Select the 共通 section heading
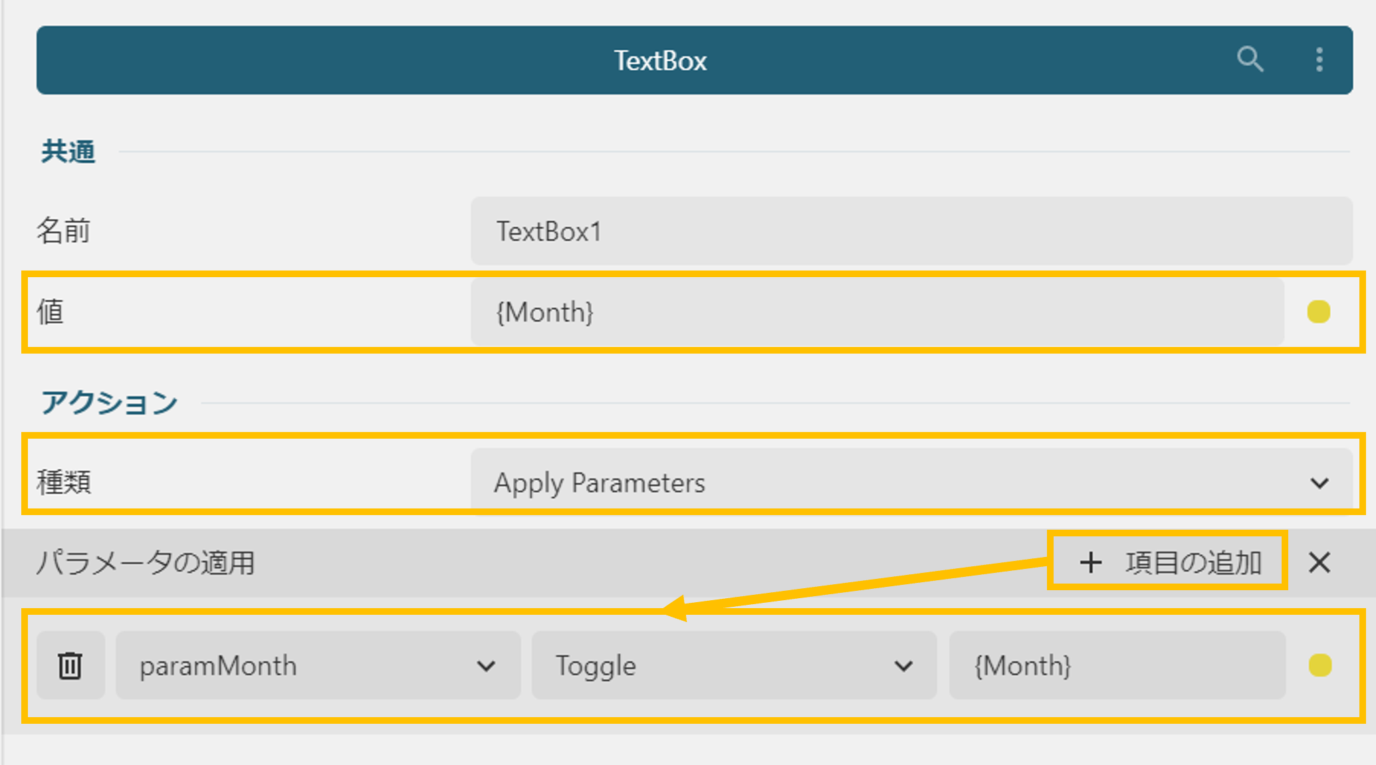 pyautogui.click(x=68, y=152)
